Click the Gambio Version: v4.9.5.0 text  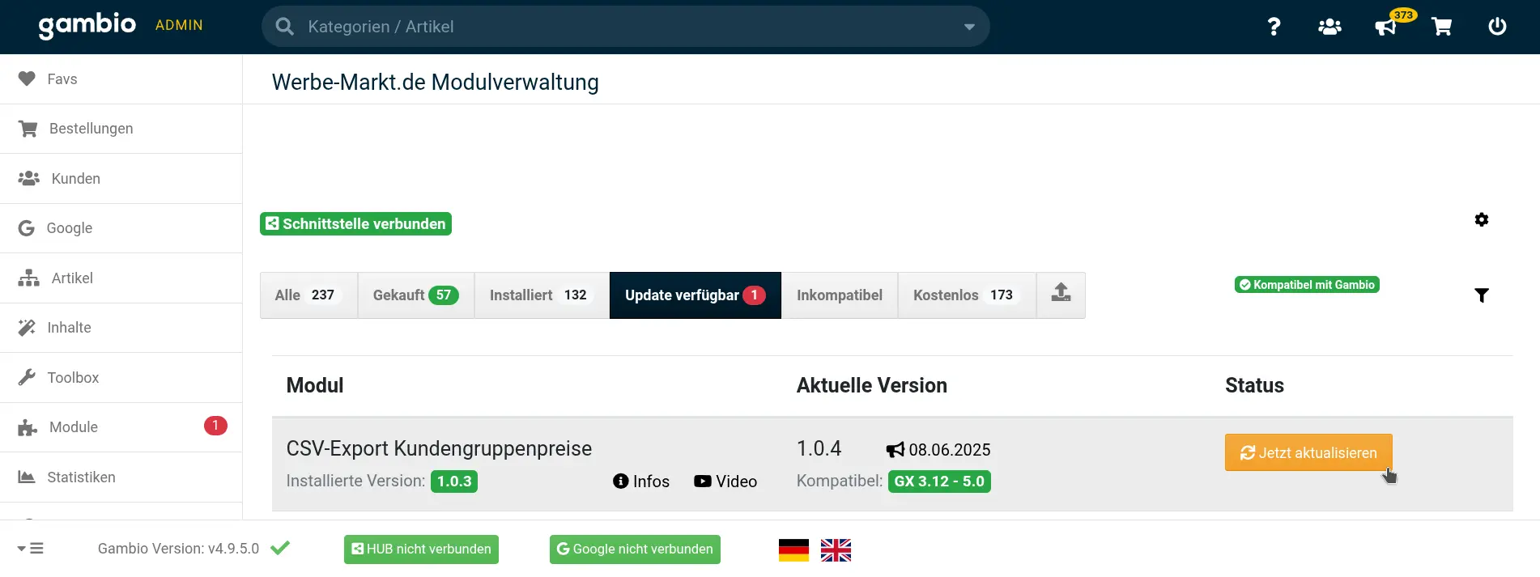(178, 549)
